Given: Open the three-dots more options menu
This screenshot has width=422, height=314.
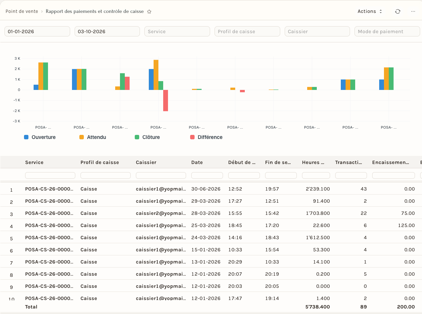Looking at the screenshot, I should point(413,11).
